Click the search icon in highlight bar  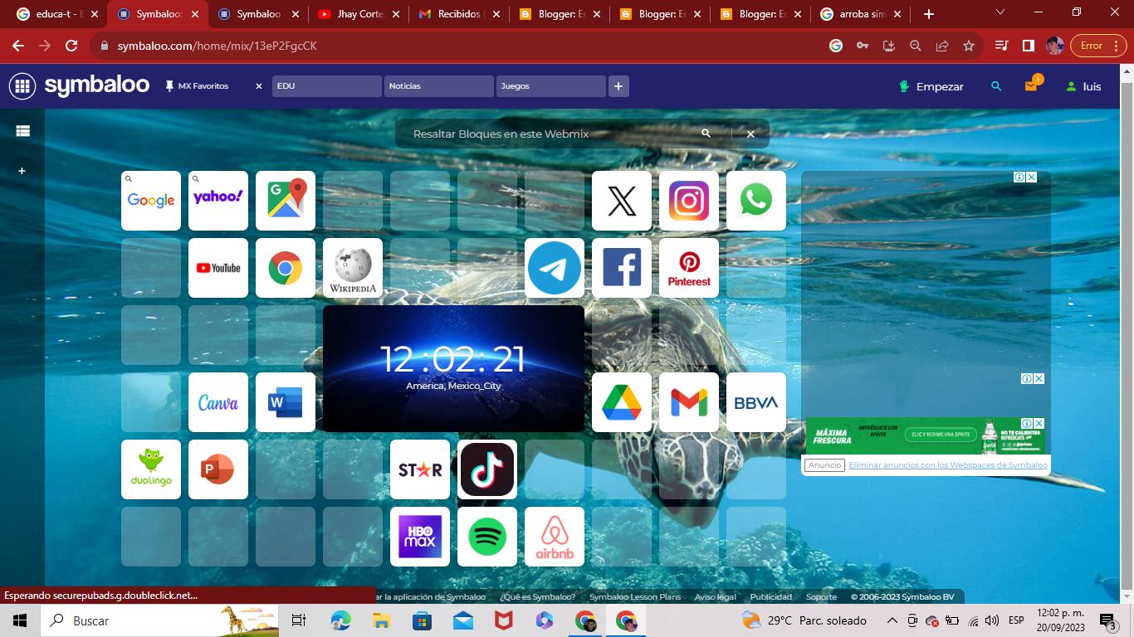(x=706, y=134)
